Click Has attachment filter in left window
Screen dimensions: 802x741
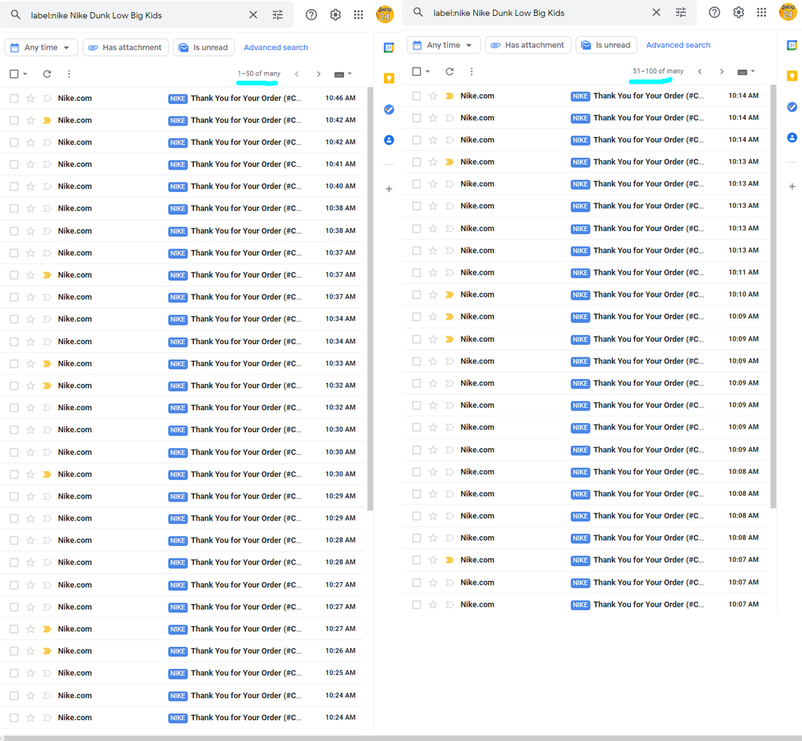pyautogui.click(x=126, y=47)
